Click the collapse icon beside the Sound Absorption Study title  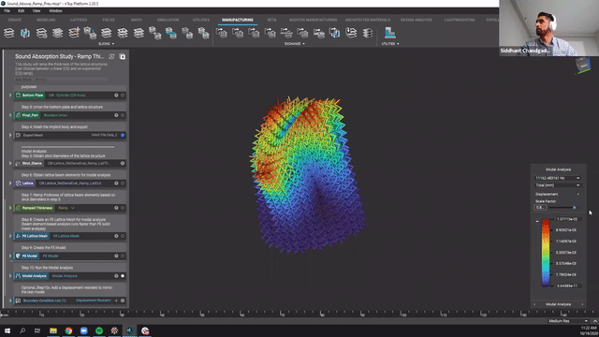pyautogui.click(x=111, y=56)
